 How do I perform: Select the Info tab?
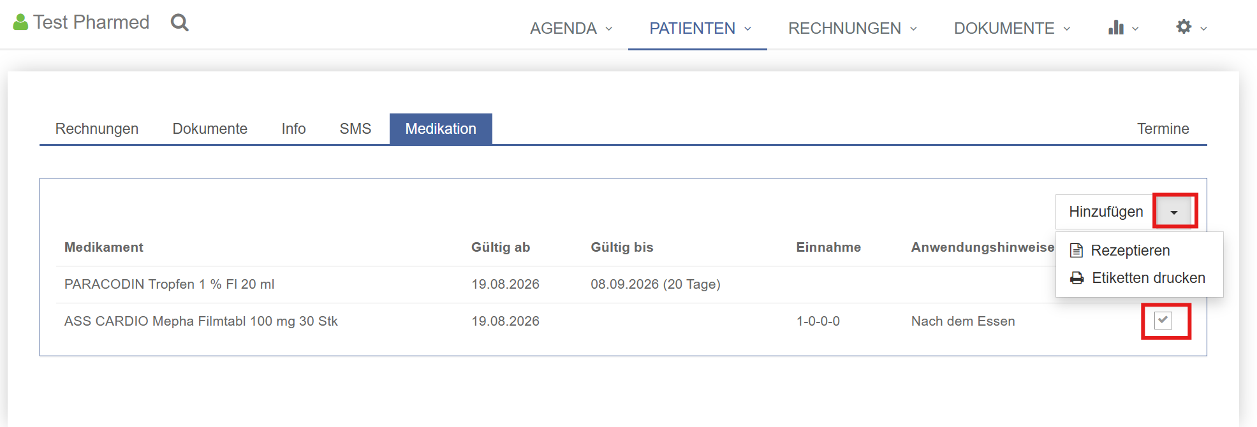coord(294,129)
